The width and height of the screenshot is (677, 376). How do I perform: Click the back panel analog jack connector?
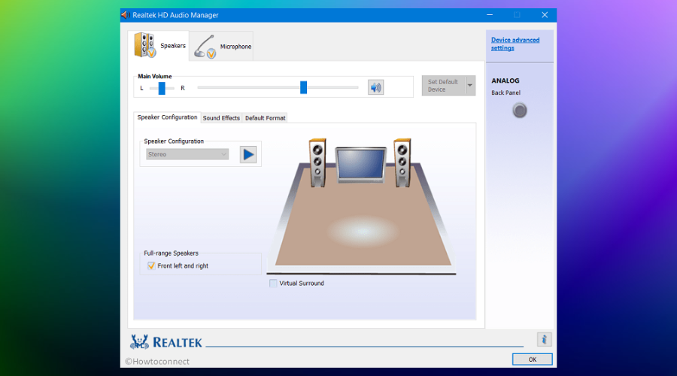[520, 111]
